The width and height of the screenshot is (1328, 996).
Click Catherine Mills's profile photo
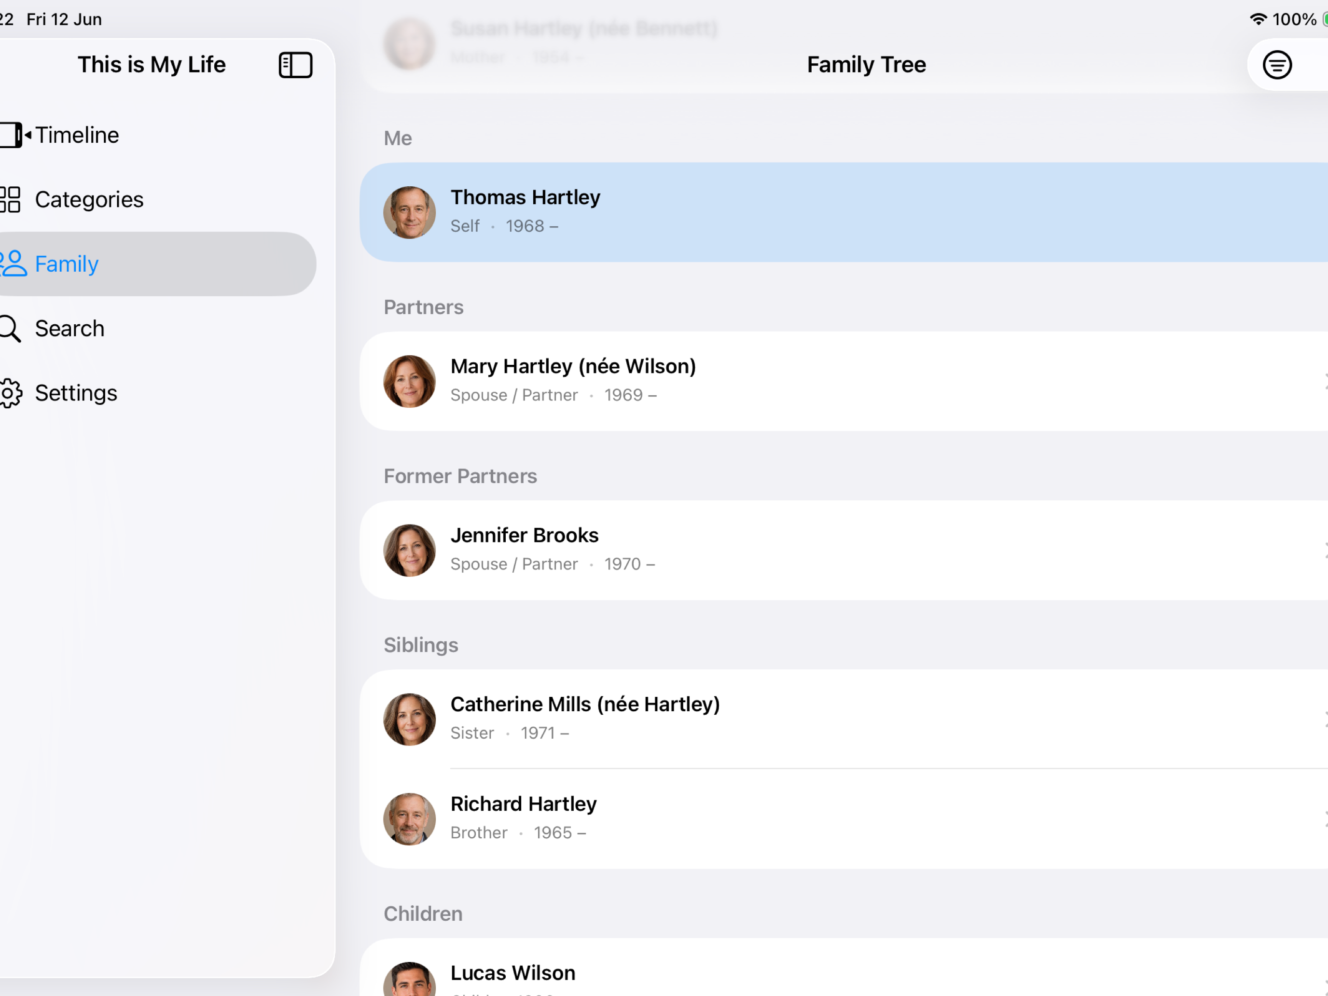409,719
